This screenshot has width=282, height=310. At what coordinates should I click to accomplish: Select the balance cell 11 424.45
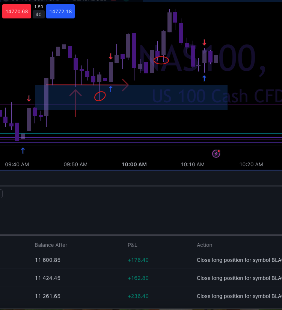[48, 278]
